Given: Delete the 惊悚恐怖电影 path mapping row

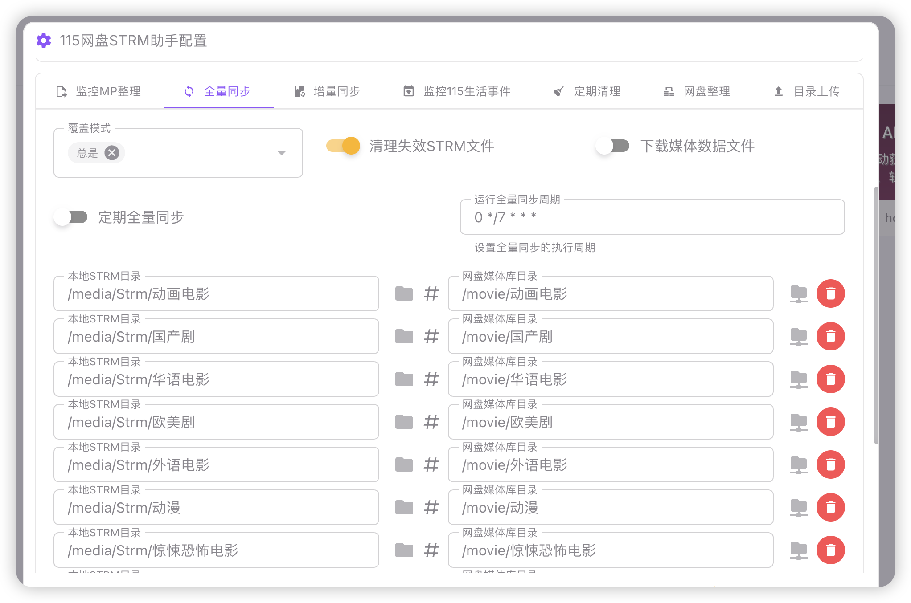Looking at the screenshot, I should (x=830, y=550).
